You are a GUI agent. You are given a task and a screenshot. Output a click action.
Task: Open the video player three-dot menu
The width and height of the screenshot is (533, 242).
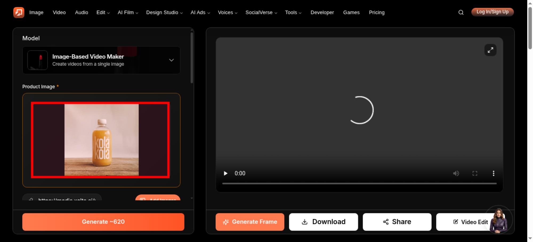(x=494, y=173)
